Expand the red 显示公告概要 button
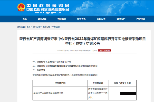Screen dimensions: 154x102 click(105, 50)
